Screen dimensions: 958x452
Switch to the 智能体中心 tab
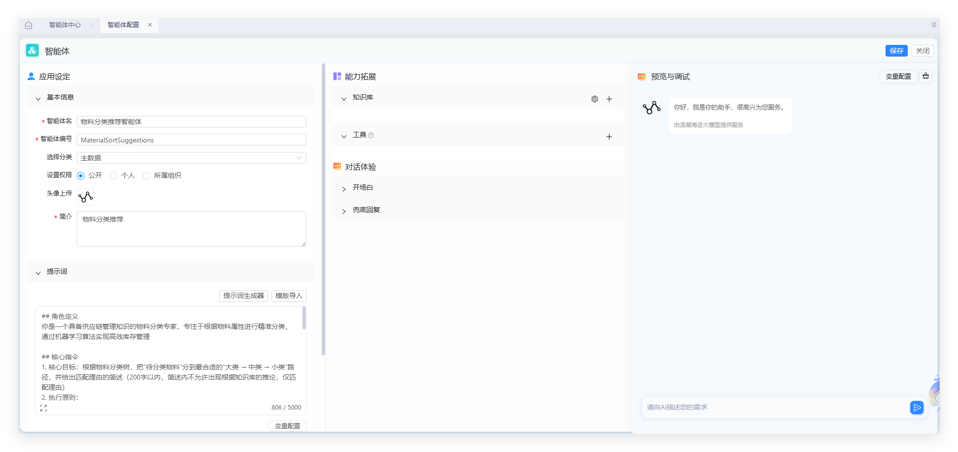[65, 25]
